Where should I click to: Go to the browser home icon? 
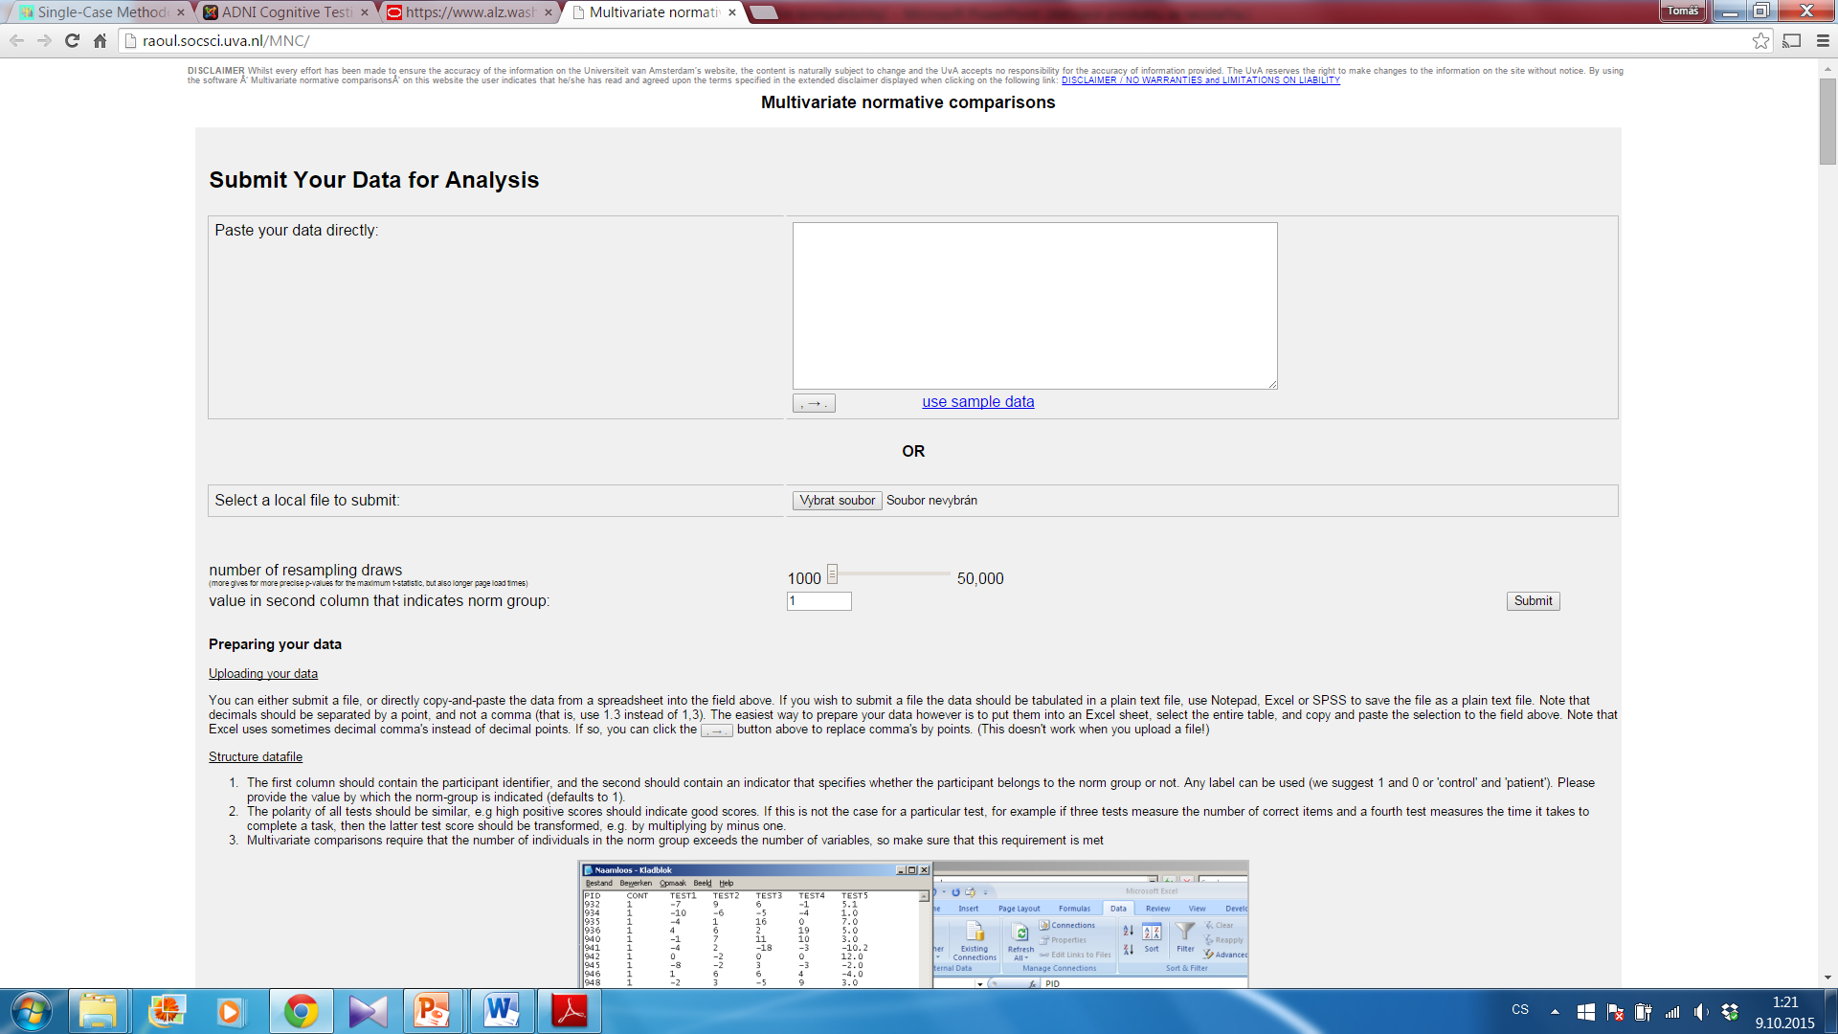(x=100, y=40)
